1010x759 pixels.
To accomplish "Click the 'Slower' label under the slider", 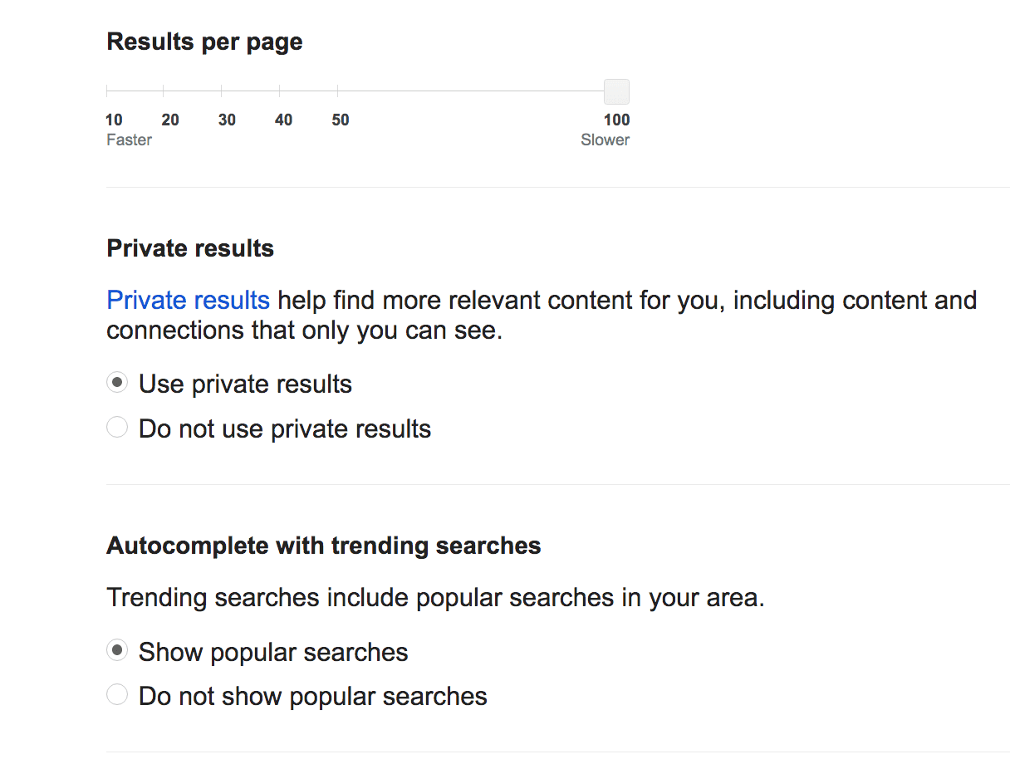I will point(605,140).
